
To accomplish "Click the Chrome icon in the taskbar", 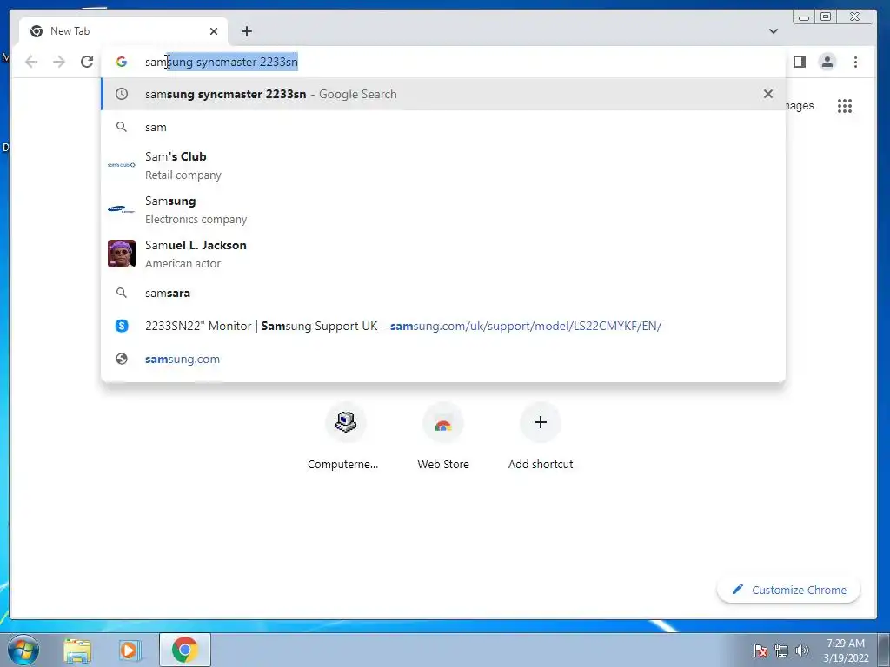I will coord(185,650).
